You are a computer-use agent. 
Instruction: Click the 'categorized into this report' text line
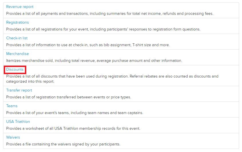pos(30,82)
